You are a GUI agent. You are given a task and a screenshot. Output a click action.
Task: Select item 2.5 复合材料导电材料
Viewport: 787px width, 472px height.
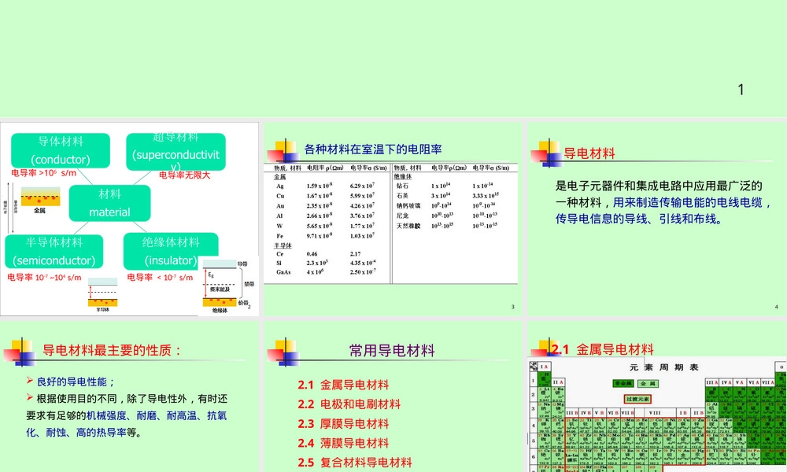tap(355, 463)
